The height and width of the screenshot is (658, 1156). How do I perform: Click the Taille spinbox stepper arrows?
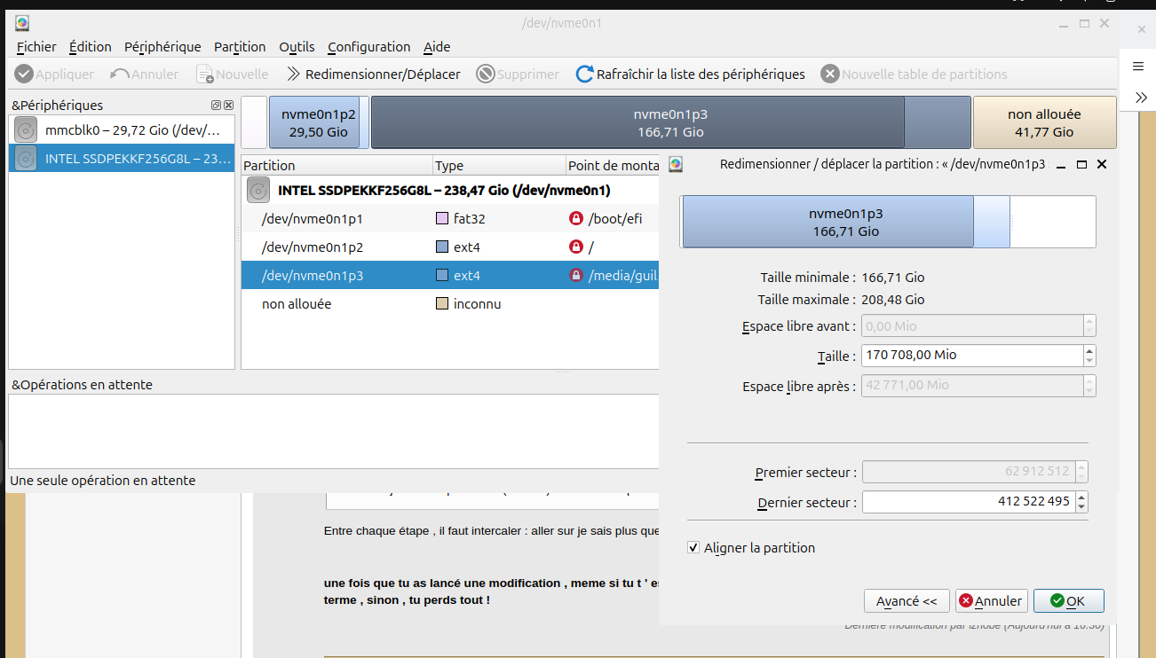[x=1089, y=356]
